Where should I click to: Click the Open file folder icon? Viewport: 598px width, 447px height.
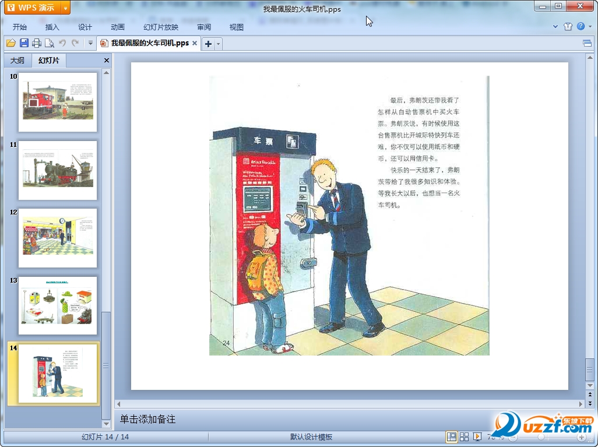click(x=11, y=43)
